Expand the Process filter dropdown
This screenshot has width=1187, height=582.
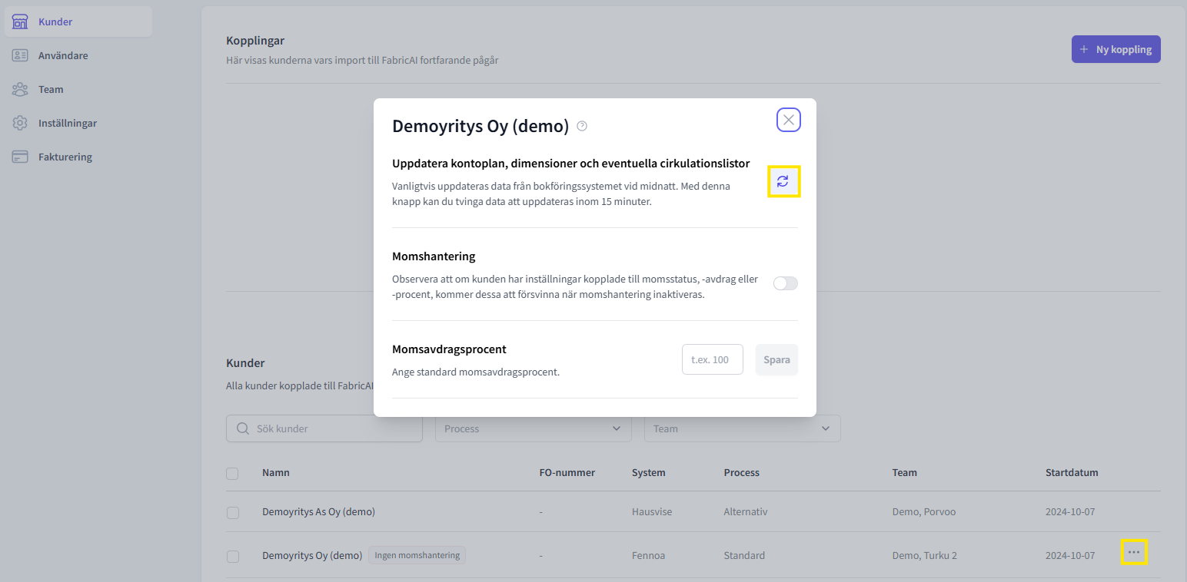pos(533,428)
